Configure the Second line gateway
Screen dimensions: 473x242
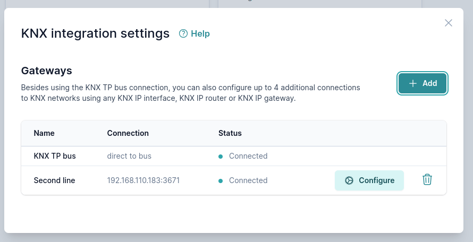369,180
